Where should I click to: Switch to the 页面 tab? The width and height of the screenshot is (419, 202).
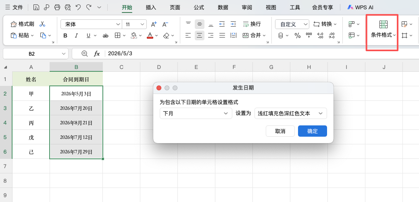pos(175,8)
